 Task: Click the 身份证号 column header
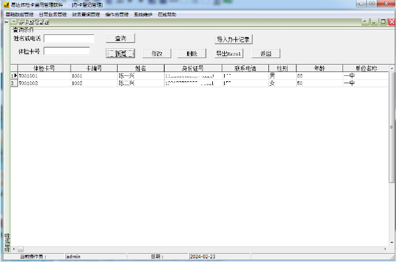(193, 68)
